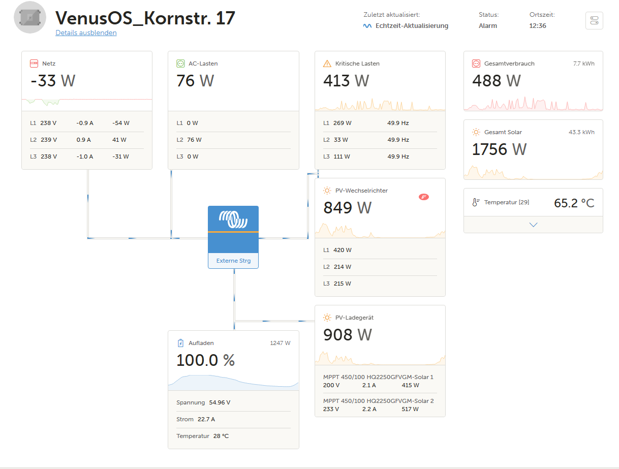
Task: Click the Echtzeit-Aktualisierung wave icon
Action: tap(367, 26)
